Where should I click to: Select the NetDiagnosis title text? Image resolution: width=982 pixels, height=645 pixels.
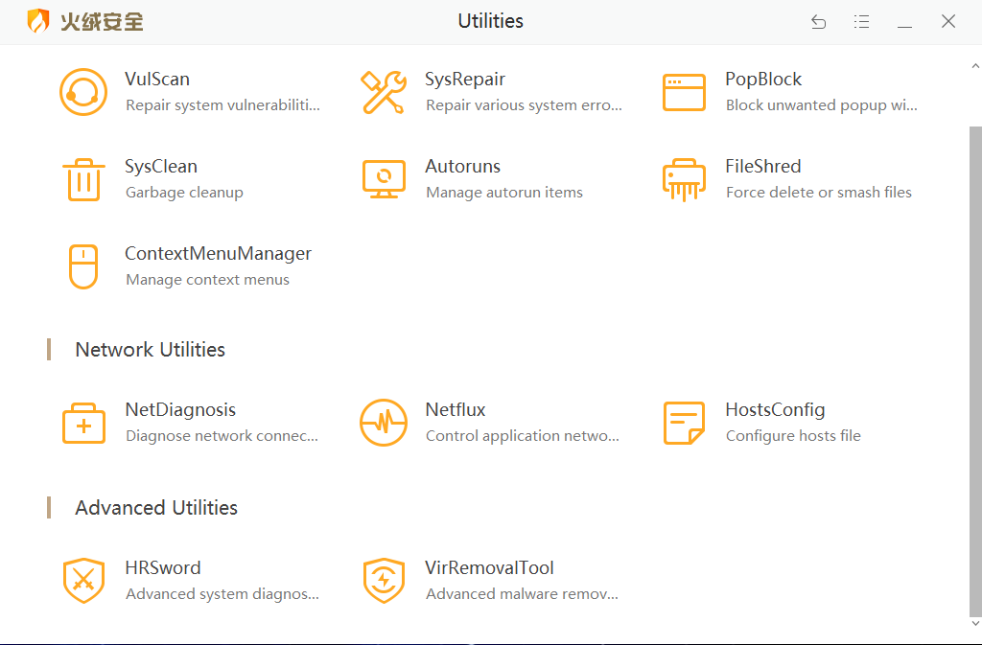(180, 410)
